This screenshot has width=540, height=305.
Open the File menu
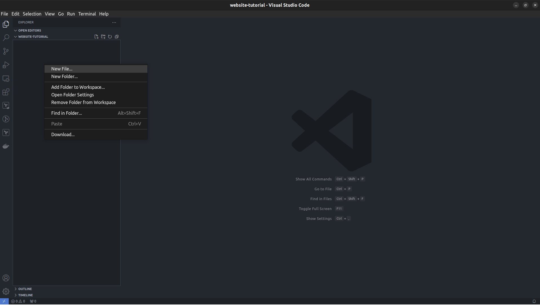[5, 14]
